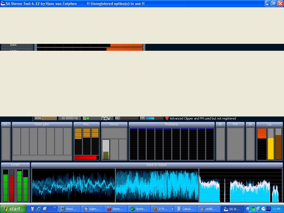284x213 pixels.
Task: Select the Levels panel header
Action: point(16,165)
